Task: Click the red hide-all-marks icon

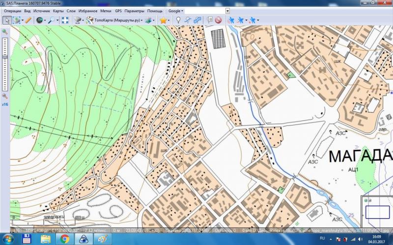Action: [x=218, y=20]
